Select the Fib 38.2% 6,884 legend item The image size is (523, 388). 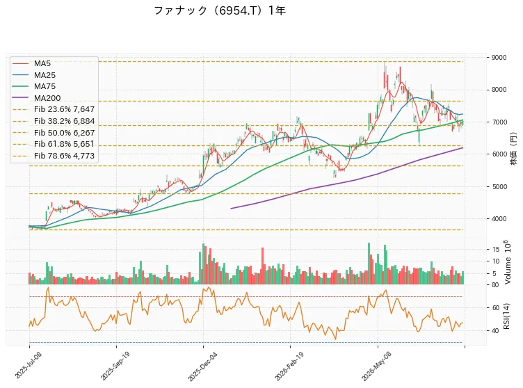click(54, 121)
